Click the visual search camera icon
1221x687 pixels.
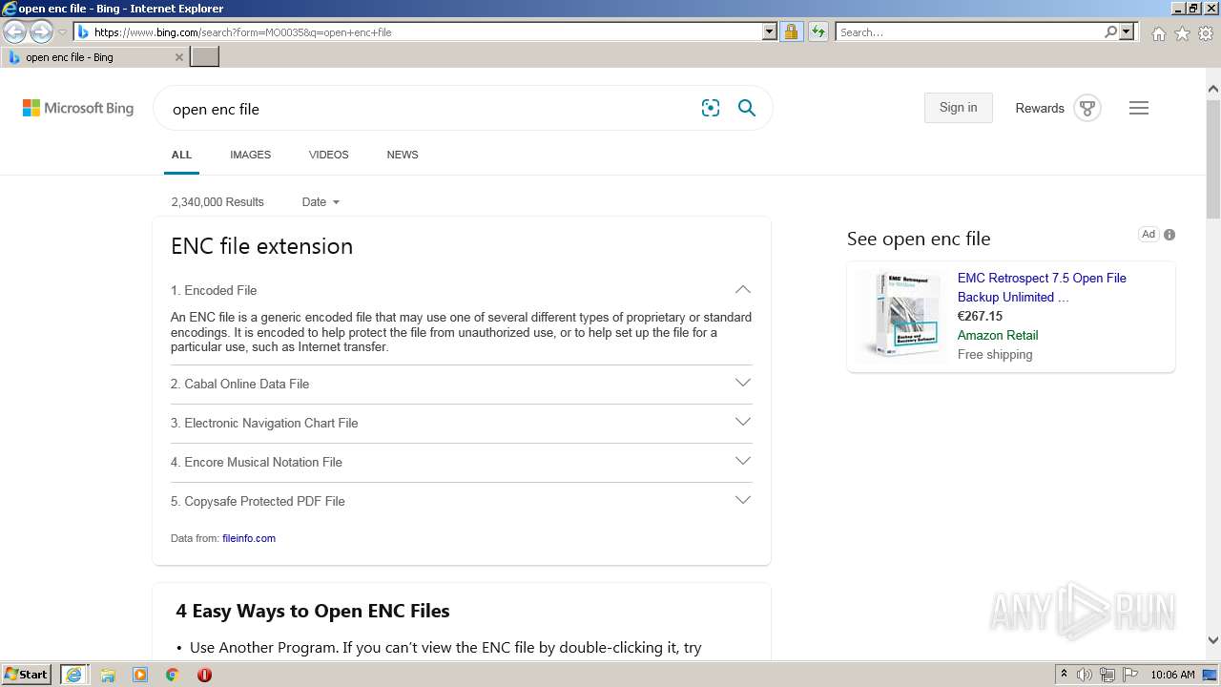pos(711,109)
